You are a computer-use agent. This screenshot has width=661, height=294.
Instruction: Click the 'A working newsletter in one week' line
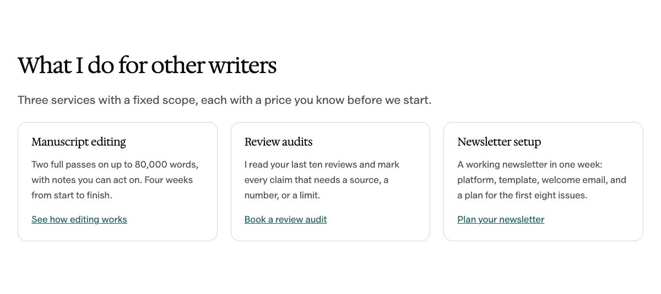pos(530,164)
